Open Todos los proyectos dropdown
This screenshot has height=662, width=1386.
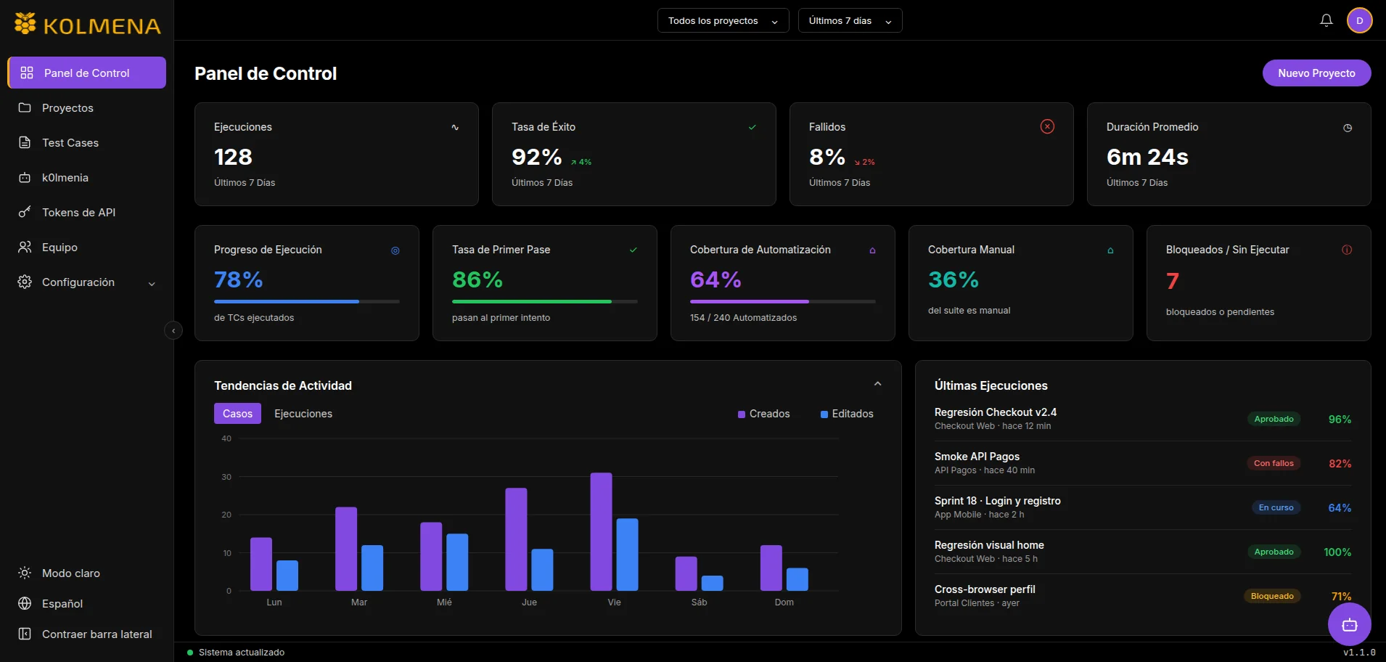click(x=723, y=20)
